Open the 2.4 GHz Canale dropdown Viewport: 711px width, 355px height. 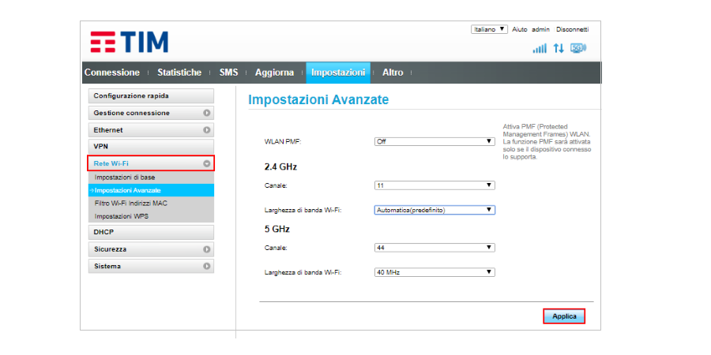coord(434,185)
